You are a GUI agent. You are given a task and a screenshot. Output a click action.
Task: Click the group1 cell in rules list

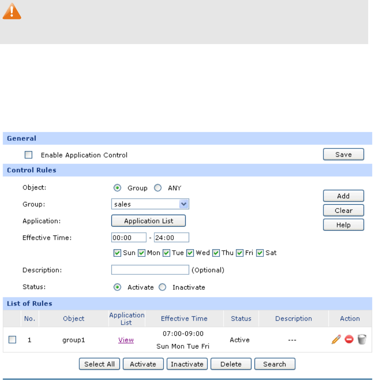pos(73,340)
